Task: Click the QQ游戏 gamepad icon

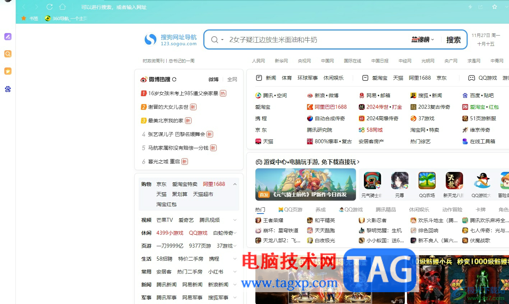Action: pos(472,78)
